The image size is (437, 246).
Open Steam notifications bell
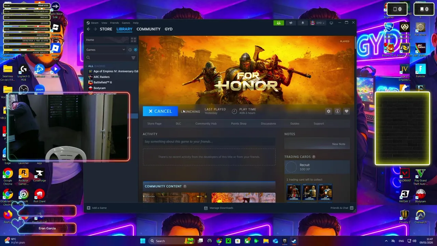pos(302,23)
